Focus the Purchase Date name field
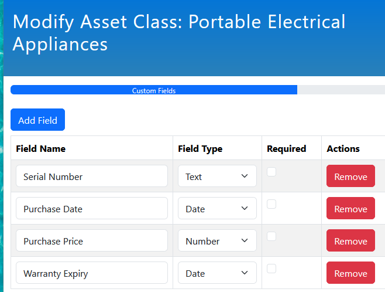Viewport: 385px width, 292px height. tap(92, 209)
